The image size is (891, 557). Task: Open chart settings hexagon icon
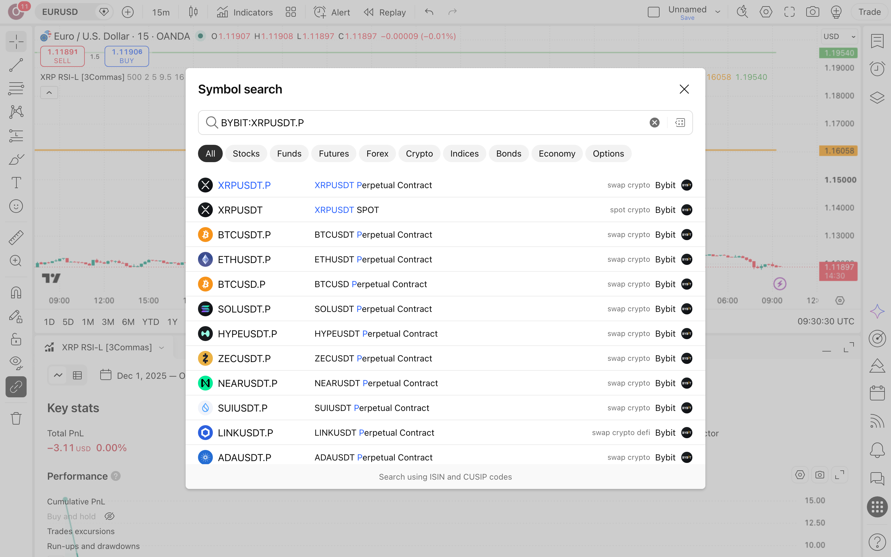point(766,12)
